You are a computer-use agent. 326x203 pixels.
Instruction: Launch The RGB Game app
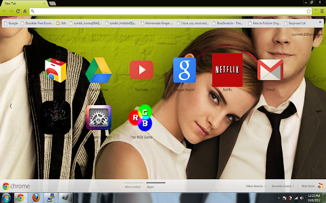coord(141,118)
